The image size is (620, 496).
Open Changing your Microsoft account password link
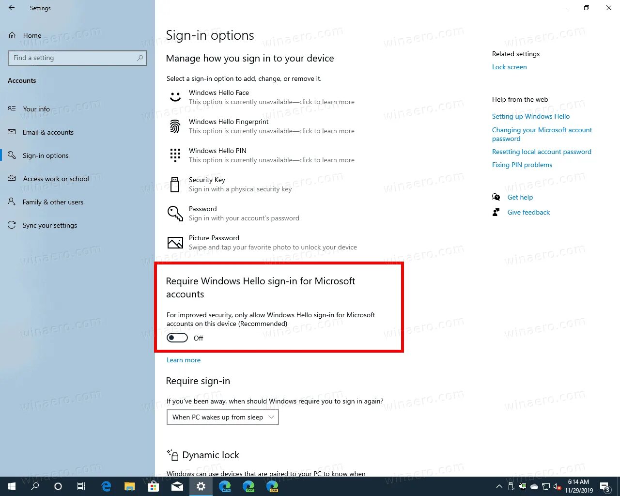[542, 134]
